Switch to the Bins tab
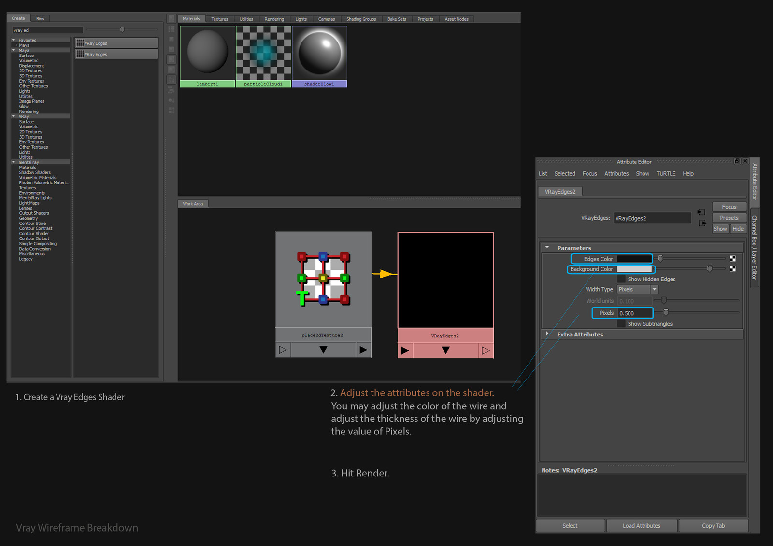The height and width of the screenshot is (546, 773). click(40, 18)
